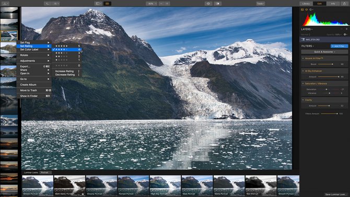Apply the Dreamy Portrait look thumbnail
Image resolution: width=350 pixels, height=197 pixels.
tap(101, 186)
